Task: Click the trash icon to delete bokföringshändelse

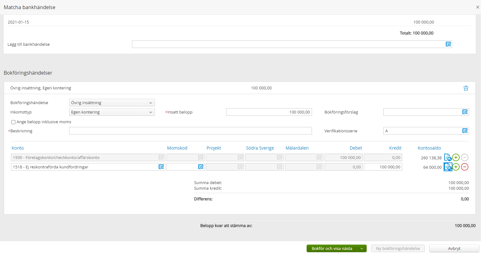Action: pos(466,88)
